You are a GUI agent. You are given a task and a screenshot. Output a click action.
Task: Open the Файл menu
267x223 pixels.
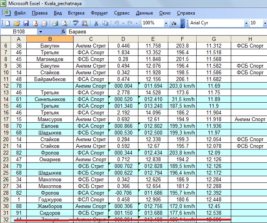[20, 13]
